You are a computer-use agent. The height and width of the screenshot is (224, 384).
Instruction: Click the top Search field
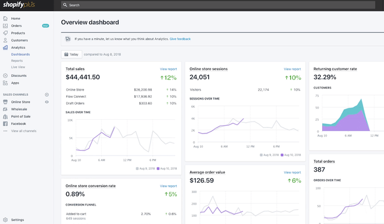coord(218,5)
